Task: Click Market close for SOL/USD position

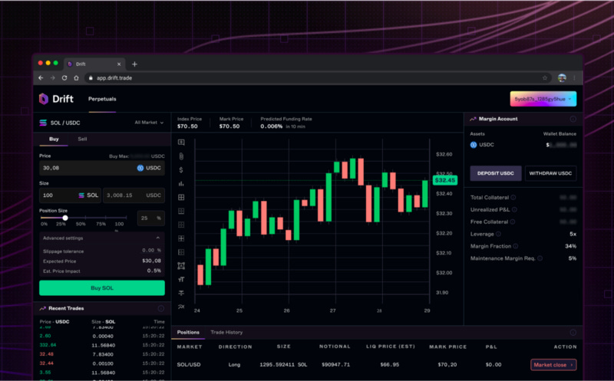Action: pos(553,365)
